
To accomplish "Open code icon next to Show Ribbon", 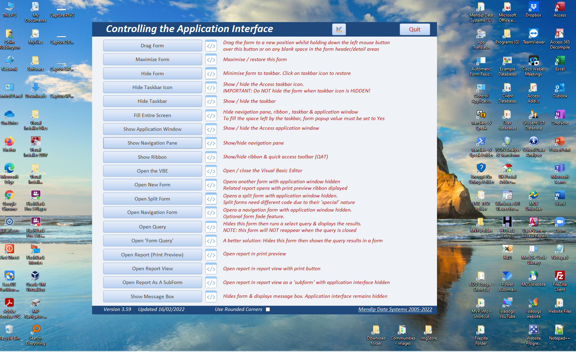I will (211, 157).
